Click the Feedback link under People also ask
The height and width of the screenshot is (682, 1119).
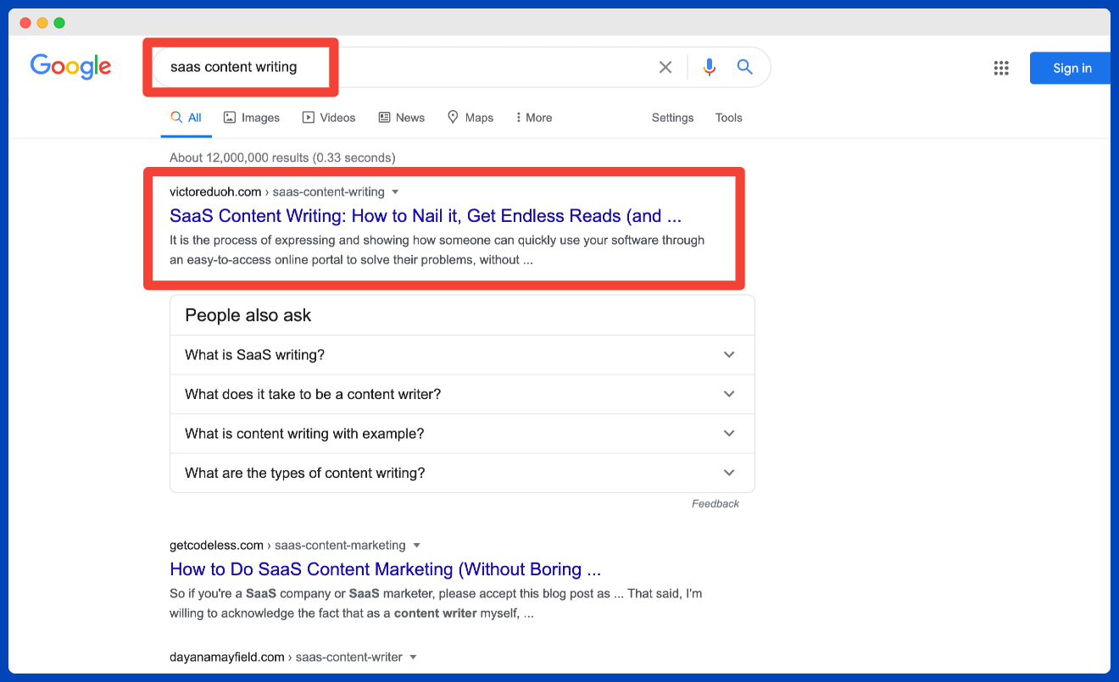(715, 503)
